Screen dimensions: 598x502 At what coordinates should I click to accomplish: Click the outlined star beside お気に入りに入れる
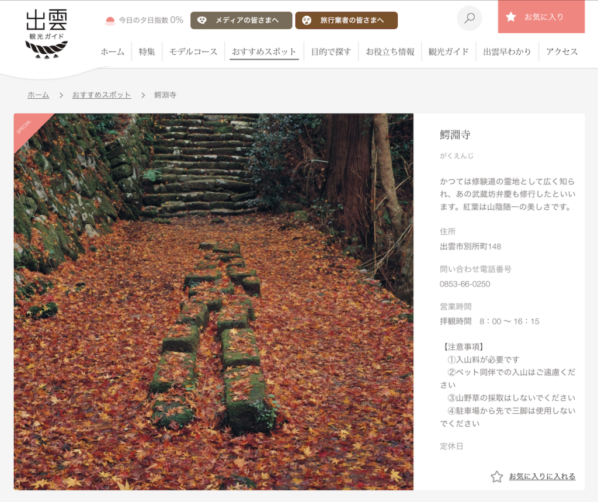[x=496, y=476]
